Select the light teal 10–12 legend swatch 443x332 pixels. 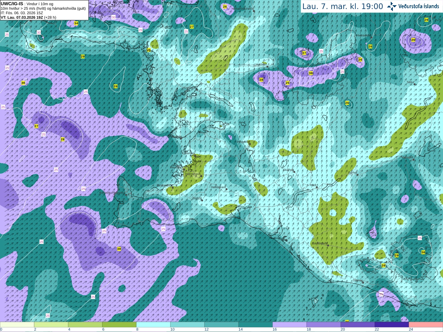(187, 325)
